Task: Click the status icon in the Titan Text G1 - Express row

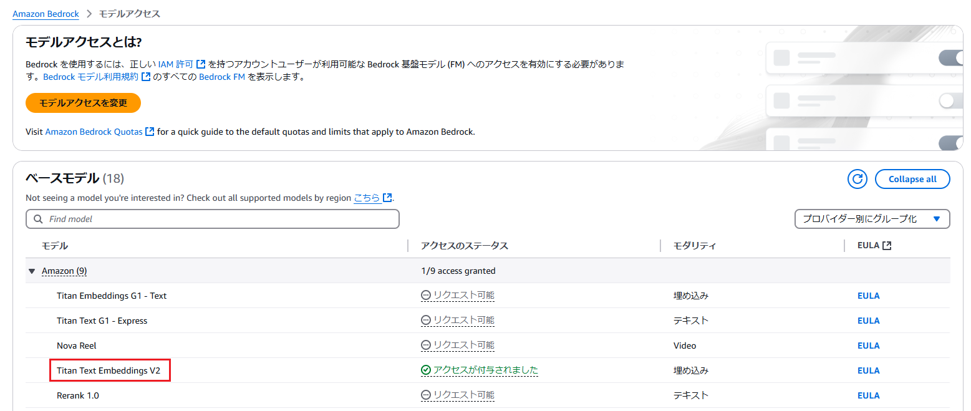Action: click(426, 321)
